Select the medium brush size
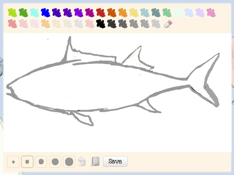This screenshot has width=234, height=175. [x=41, y=162]
